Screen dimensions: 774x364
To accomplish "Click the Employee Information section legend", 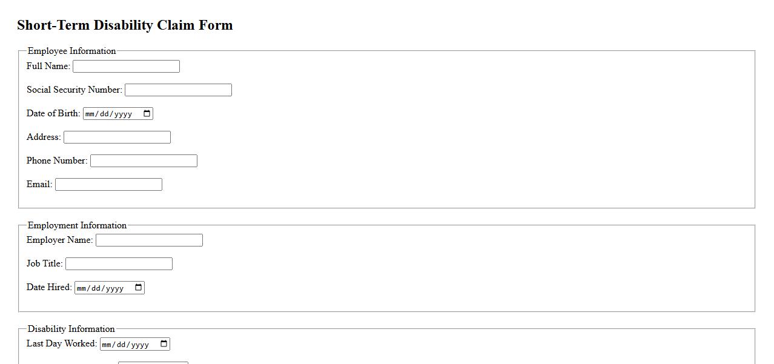I will pos(71,51).
